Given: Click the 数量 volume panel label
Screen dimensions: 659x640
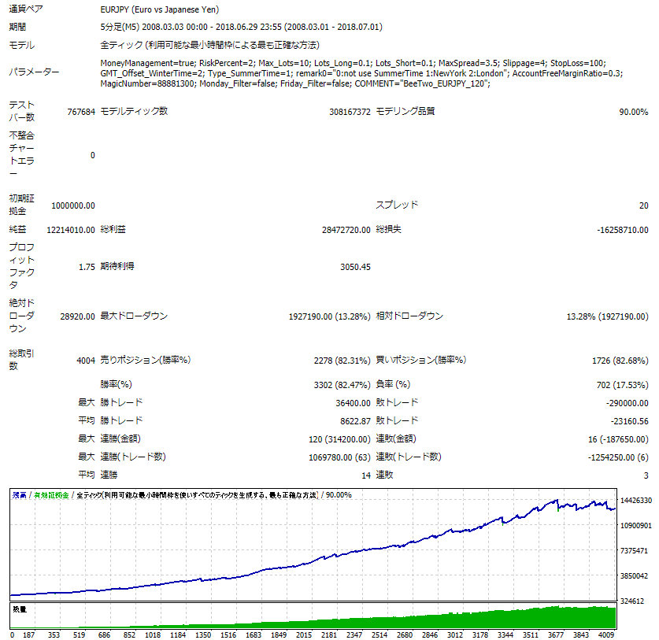Looking at the screenshot, I should pos(20,609).
